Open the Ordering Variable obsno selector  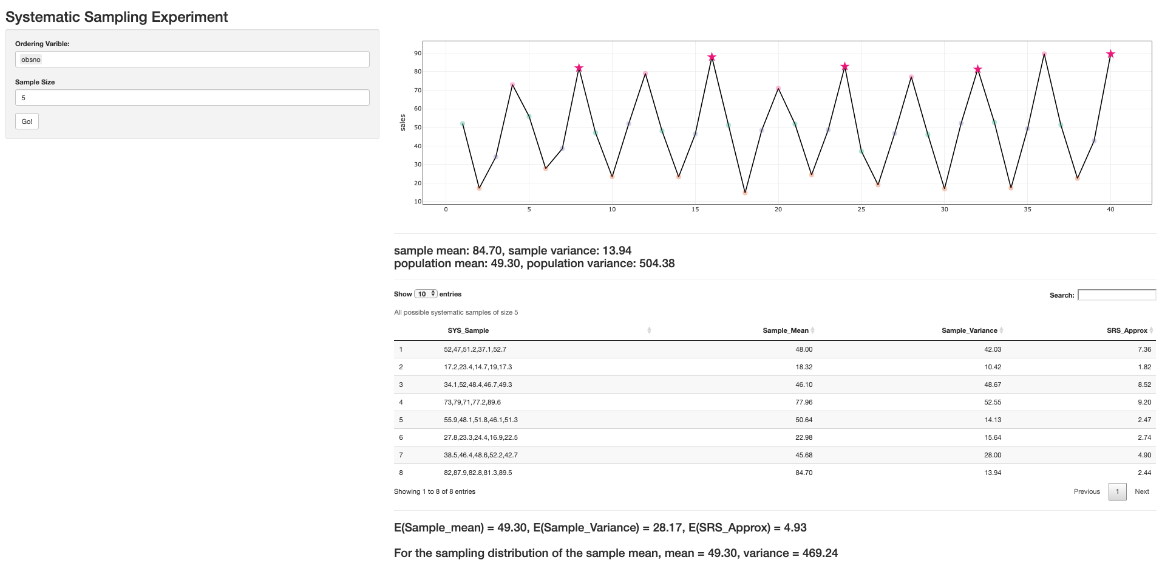coord(192,60)
